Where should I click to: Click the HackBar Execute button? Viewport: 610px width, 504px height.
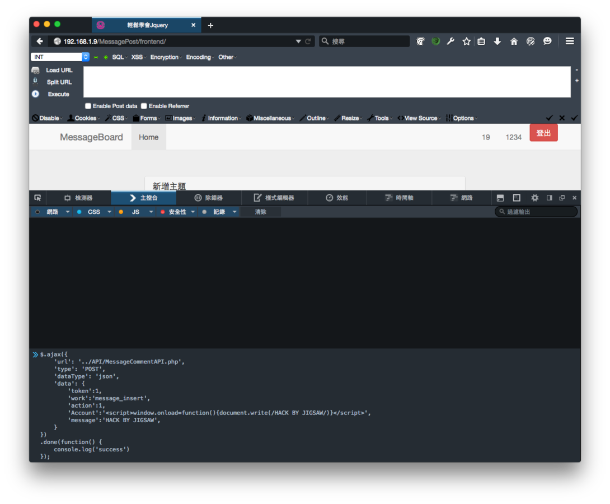coord(58,94)
